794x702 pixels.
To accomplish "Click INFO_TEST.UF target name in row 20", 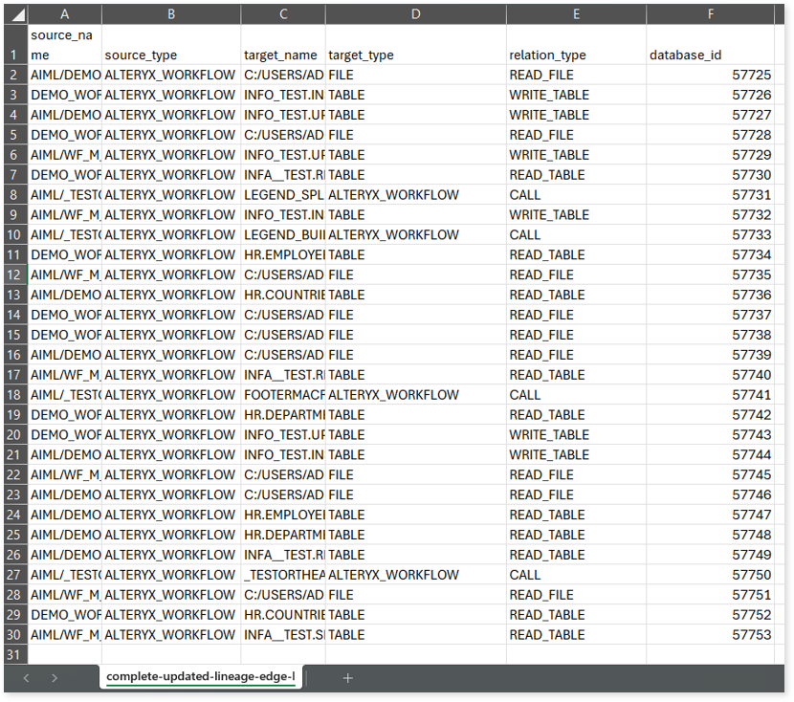I will [283, 435].
